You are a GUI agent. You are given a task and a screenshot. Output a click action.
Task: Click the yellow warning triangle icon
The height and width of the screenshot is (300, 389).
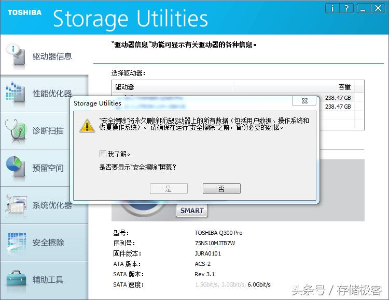point(87,125)
